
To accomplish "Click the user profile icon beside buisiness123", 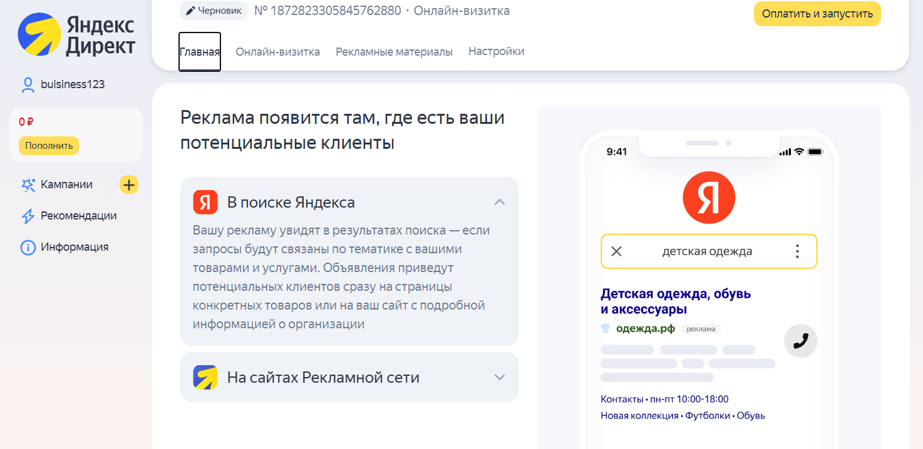I will 28,84.
